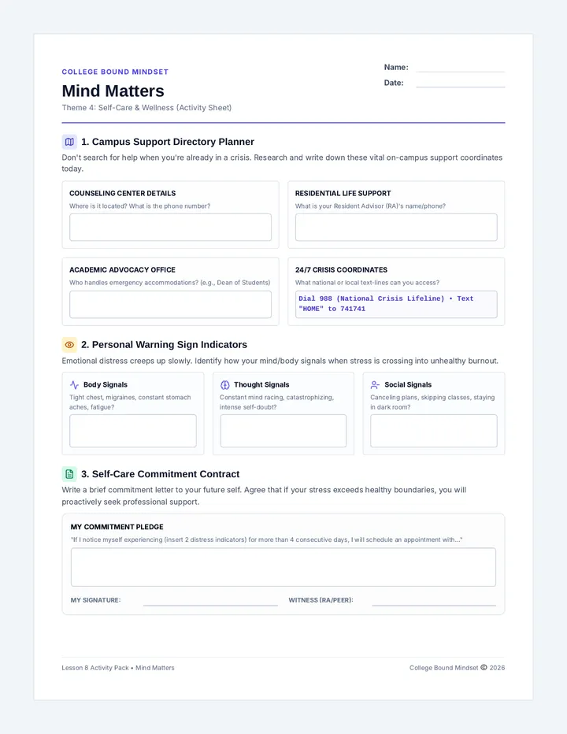Image resolution: width=567 pixels, height=734 pixels.
Task: Click the Date line at top right
Action: [x=460, y=87]
